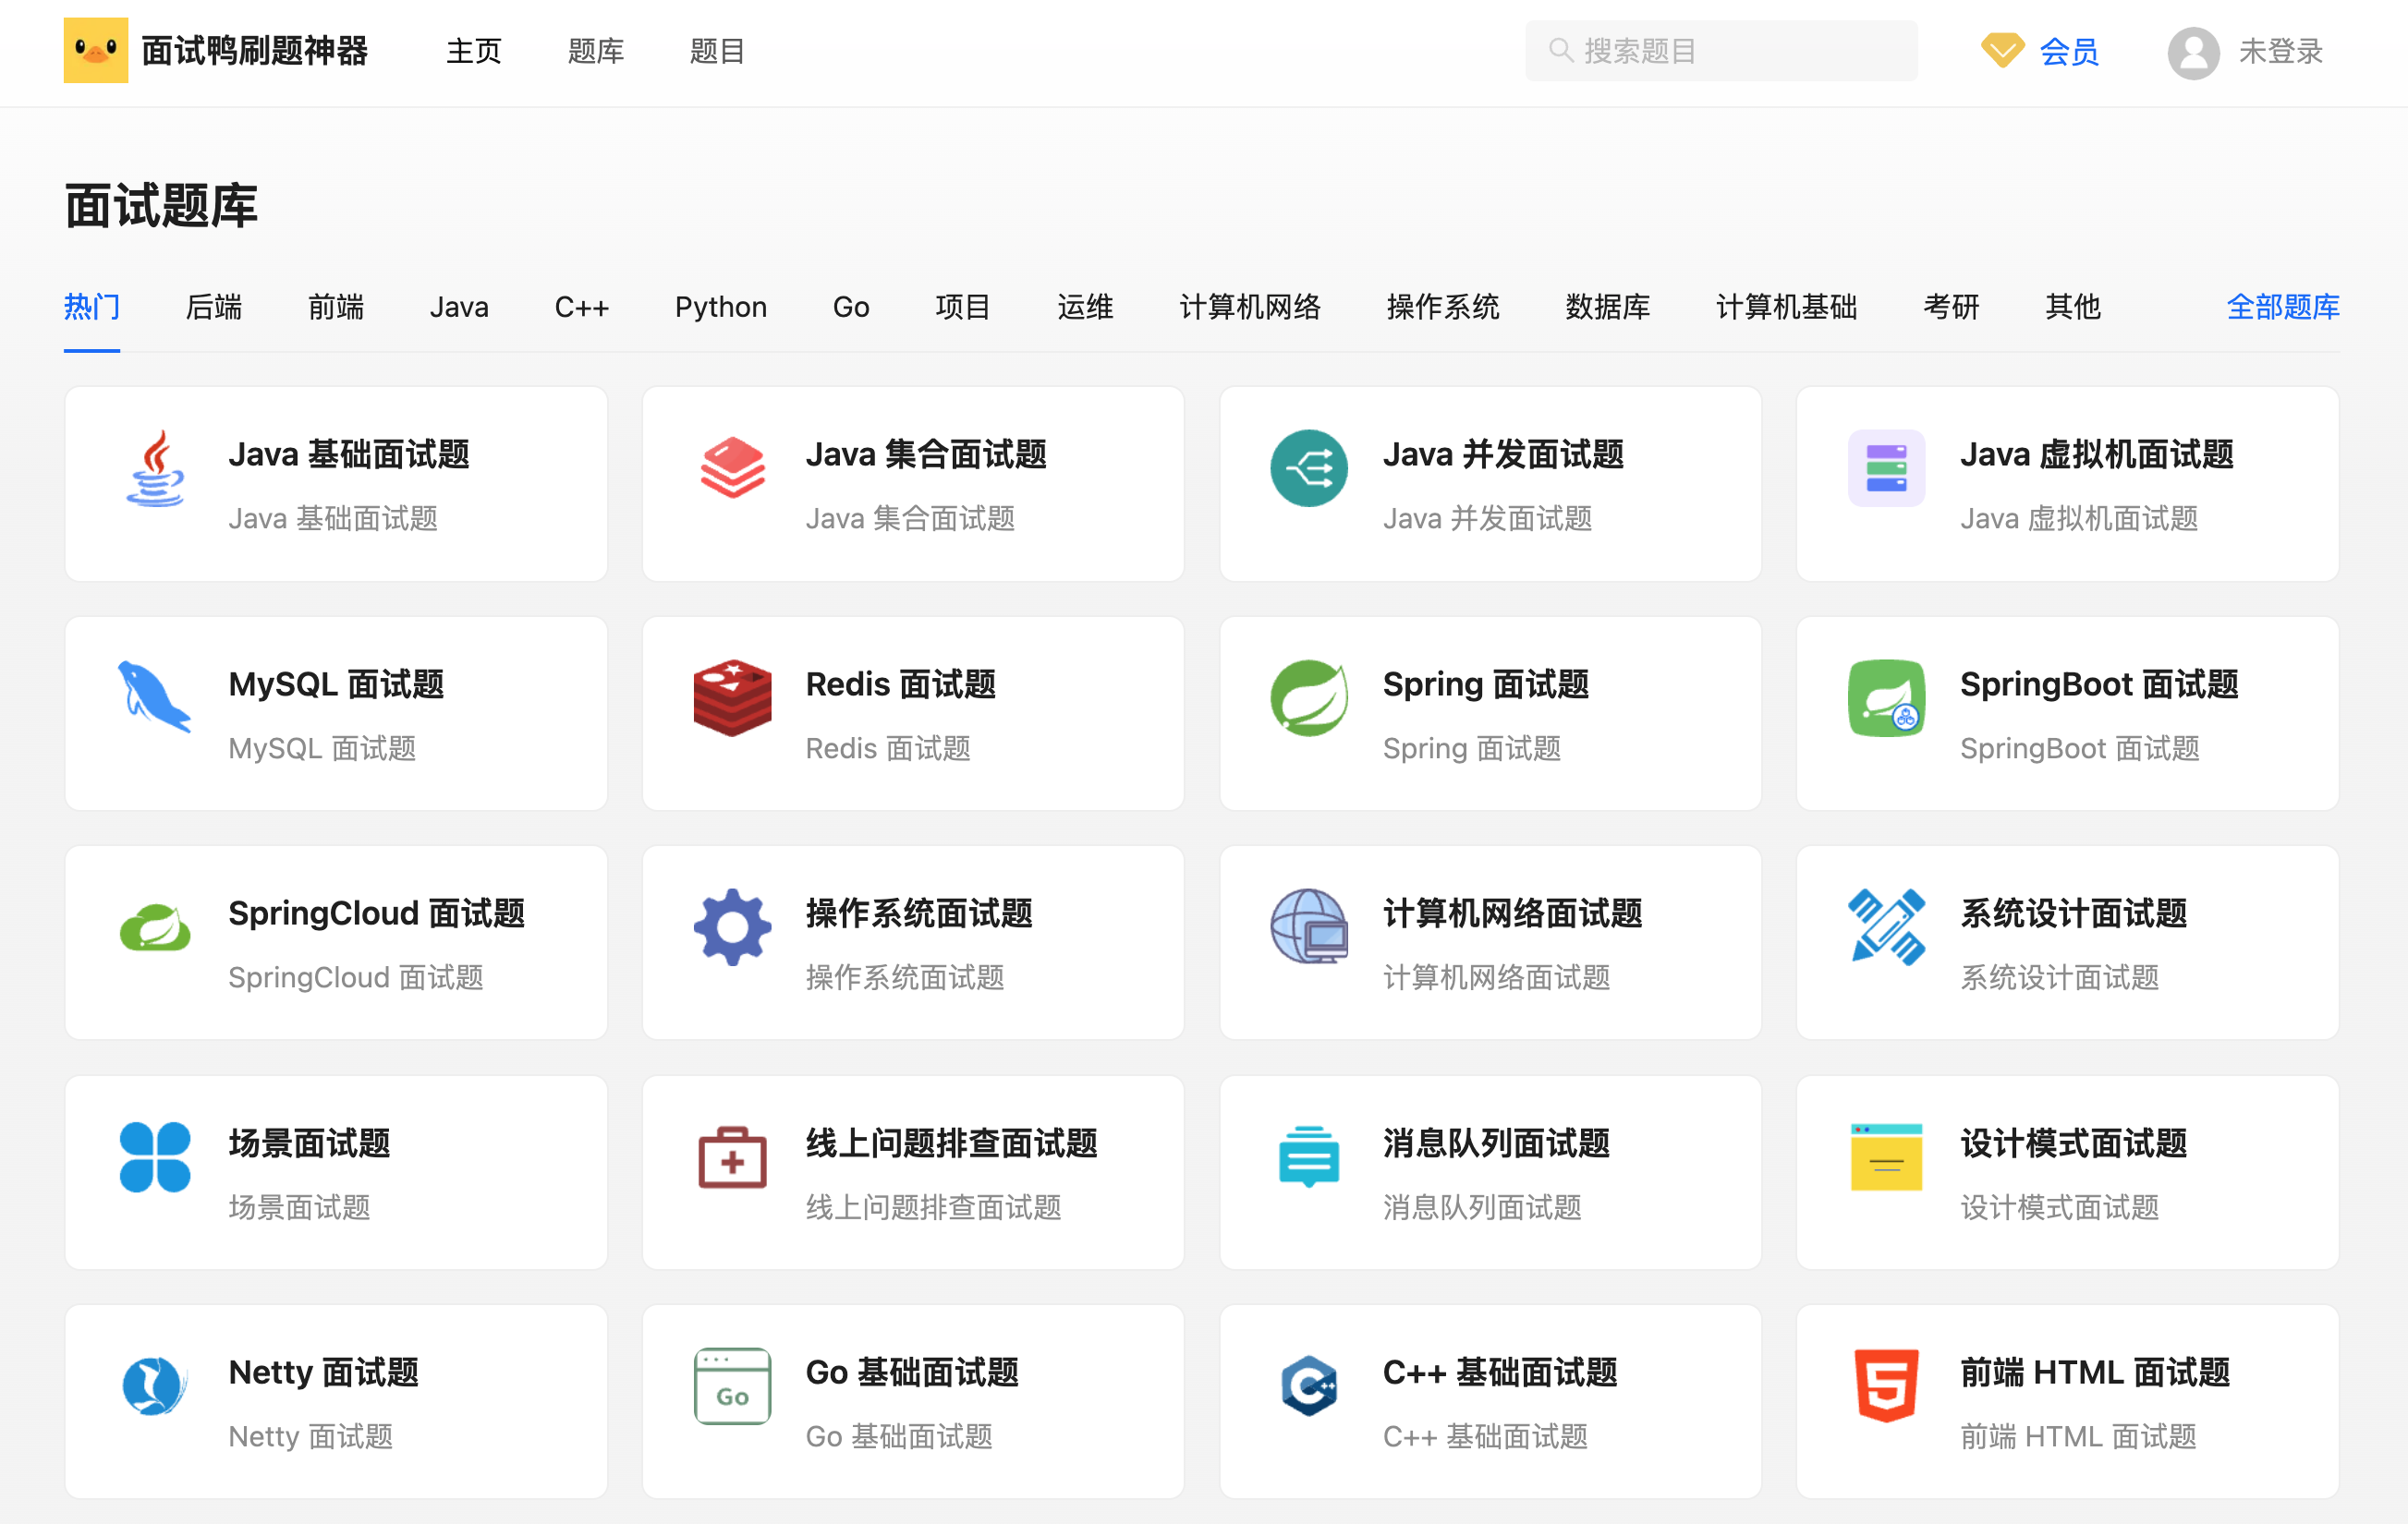Go to 题目 in top navigation
This screenshot has width=2408, height=1524.
point(717,51)
